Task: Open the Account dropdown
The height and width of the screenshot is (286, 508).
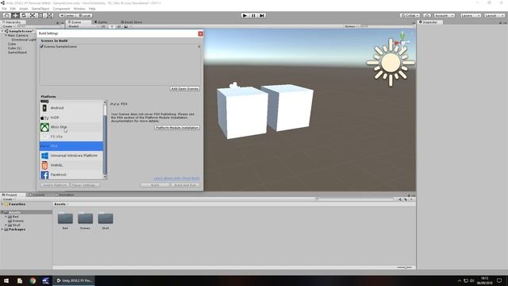Action: (444, 16)
